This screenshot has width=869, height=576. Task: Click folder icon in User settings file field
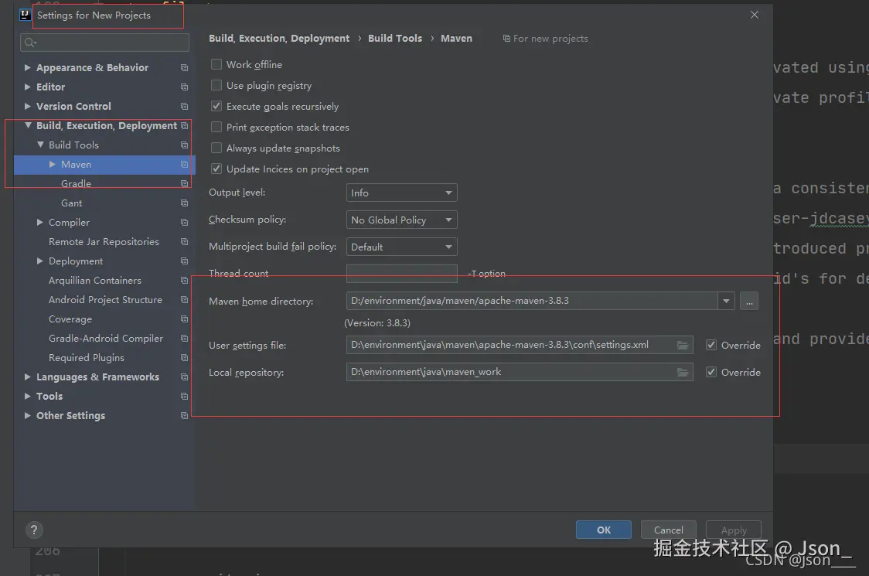point(683,346)
